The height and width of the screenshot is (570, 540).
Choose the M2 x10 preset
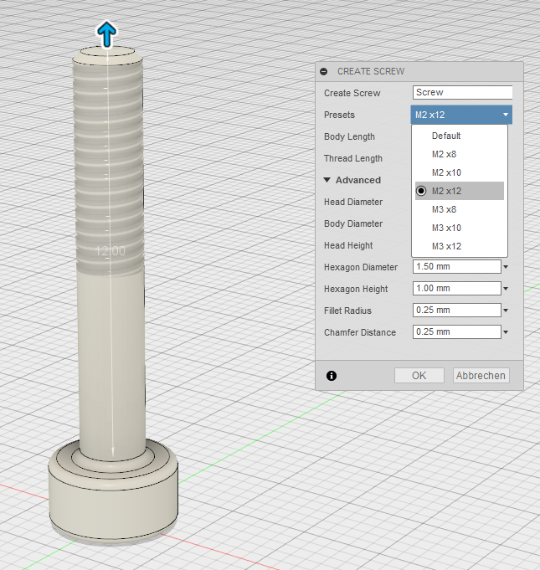click(460, 172)
